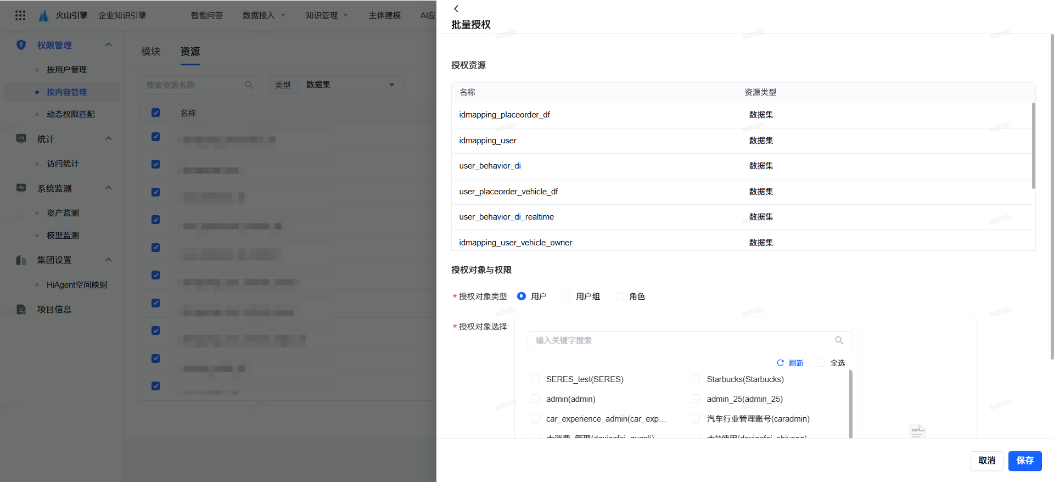The width and height of the screenshot is (1054, 482).
Task: Switch to the 资源 tab
Action: 190,52
